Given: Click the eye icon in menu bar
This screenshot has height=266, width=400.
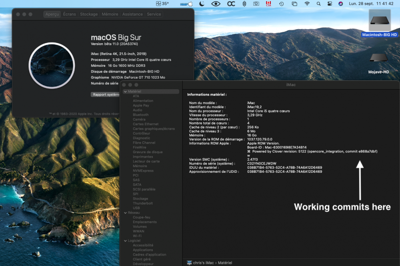Looking at the screenshot, I should pos(216,4).
